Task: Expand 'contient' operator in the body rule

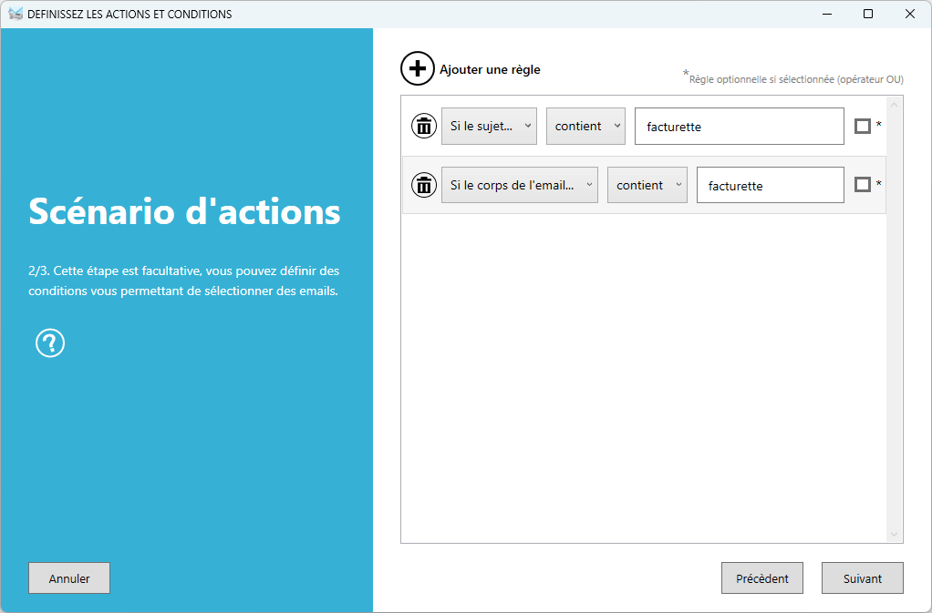Action: [x=647, y=185]
